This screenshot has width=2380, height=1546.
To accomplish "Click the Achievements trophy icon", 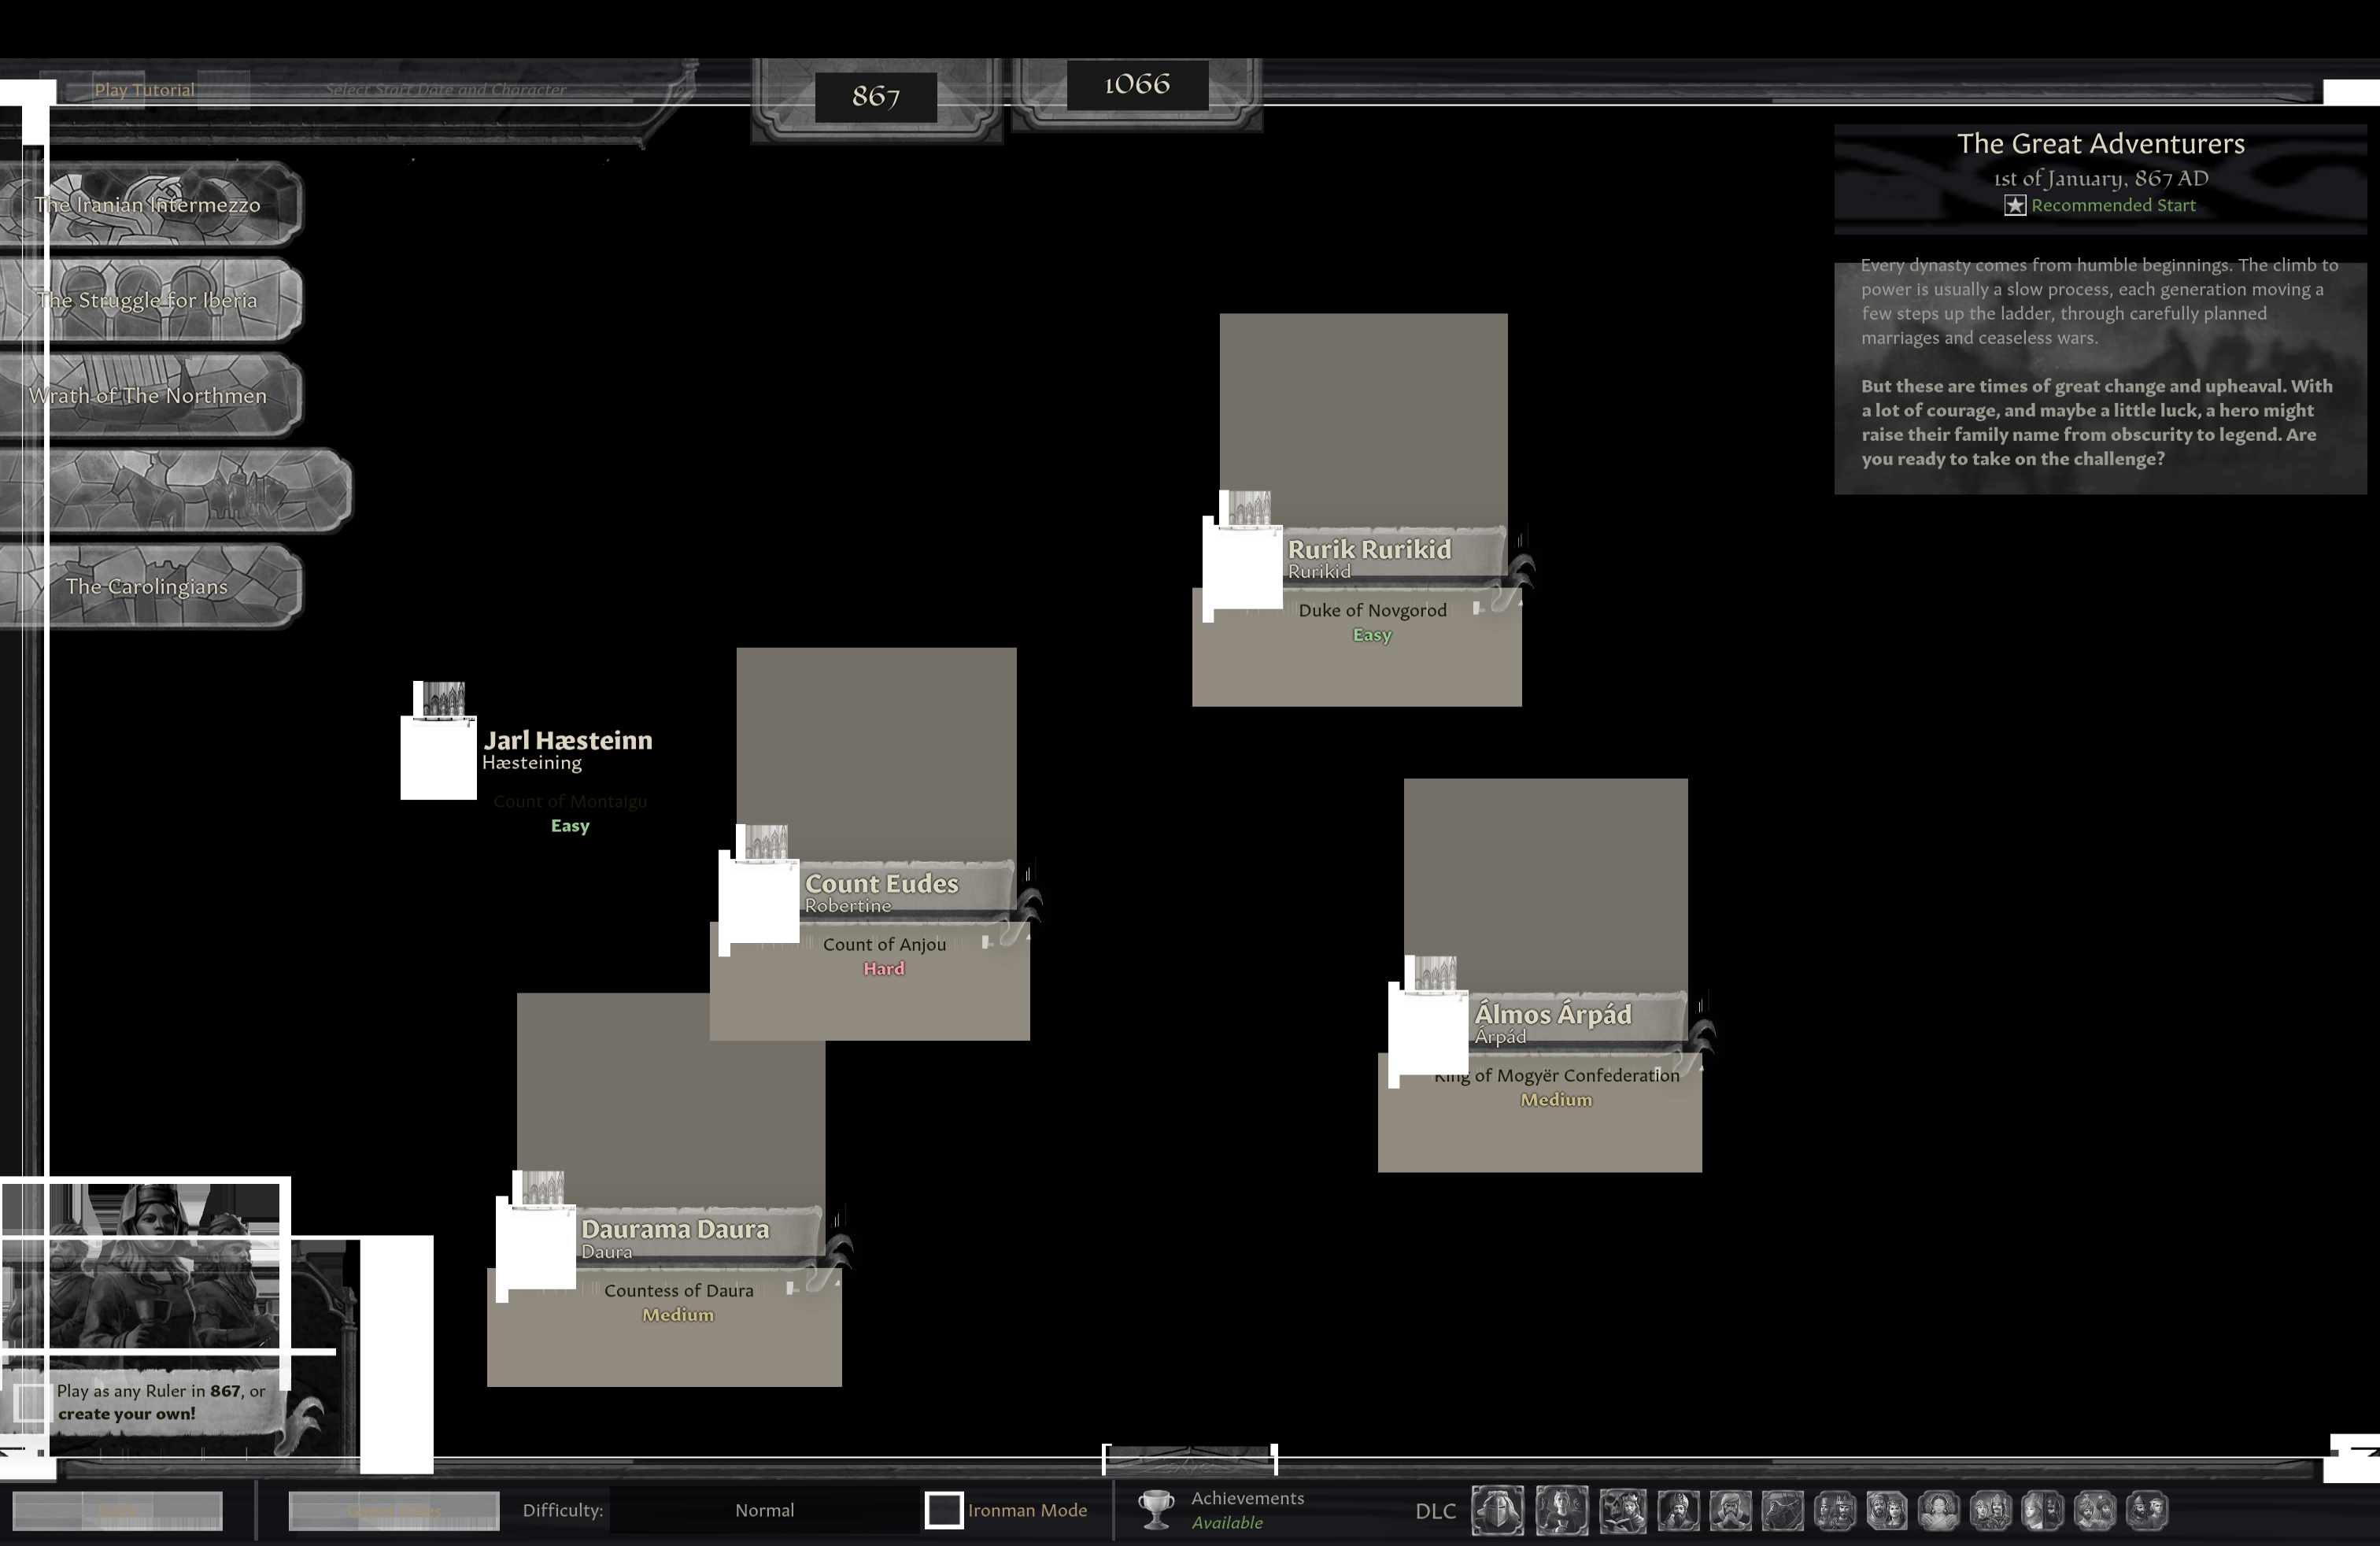I will coord(1156,1510).
